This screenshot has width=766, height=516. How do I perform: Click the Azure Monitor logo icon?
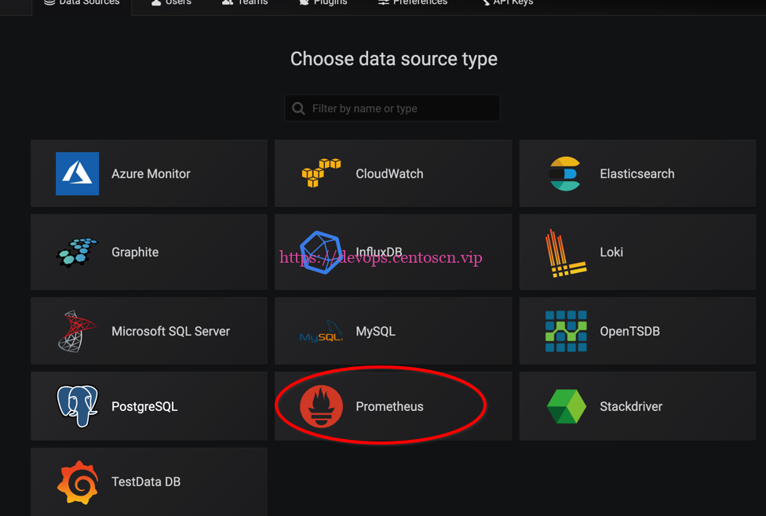[x=77, y=173]
